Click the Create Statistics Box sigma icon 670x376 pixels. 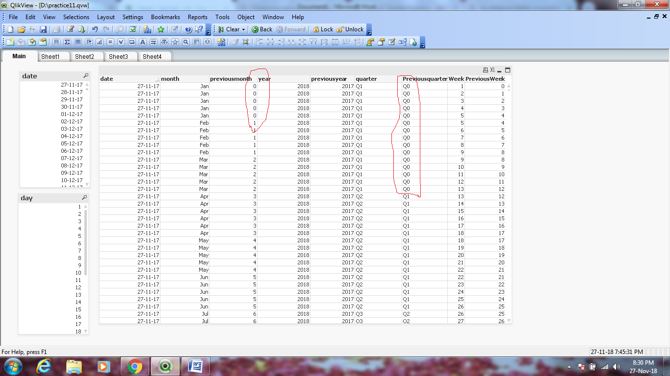coord(67,42)
